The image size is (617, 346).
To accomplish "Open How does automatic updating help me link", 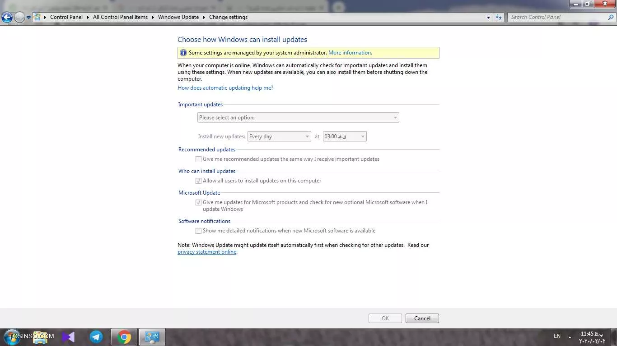I will pos(225,88).
